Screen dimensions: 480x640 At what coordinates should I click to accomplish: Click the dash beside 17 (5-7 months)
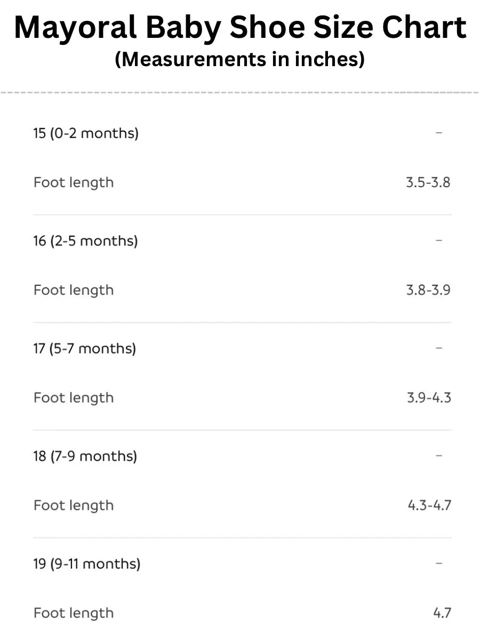[x=439, y=348]
